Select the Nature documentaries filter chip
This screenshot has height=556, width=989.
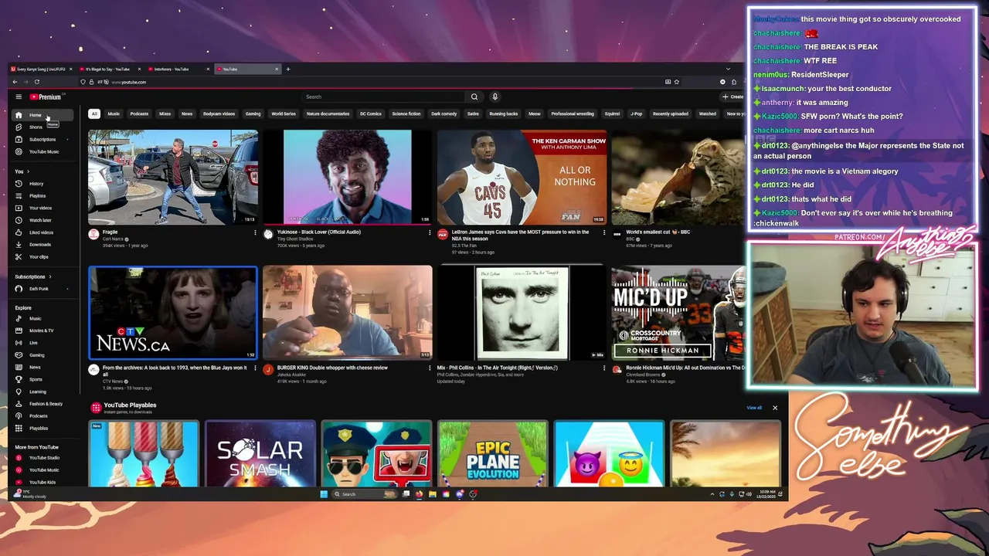point(328,114)
